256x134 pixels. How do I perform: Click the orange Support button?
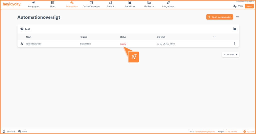[x=249, y=6]
